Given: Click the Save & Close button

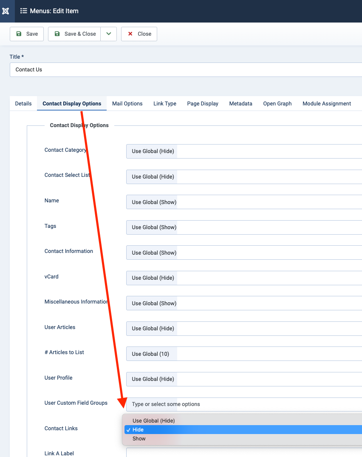Looking at the screenshot, I should [x=74, y=34].
